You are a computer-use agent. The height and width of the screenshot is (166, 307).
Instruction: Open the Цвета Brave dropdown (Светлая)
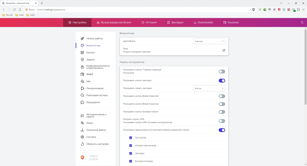coord(209,41)
